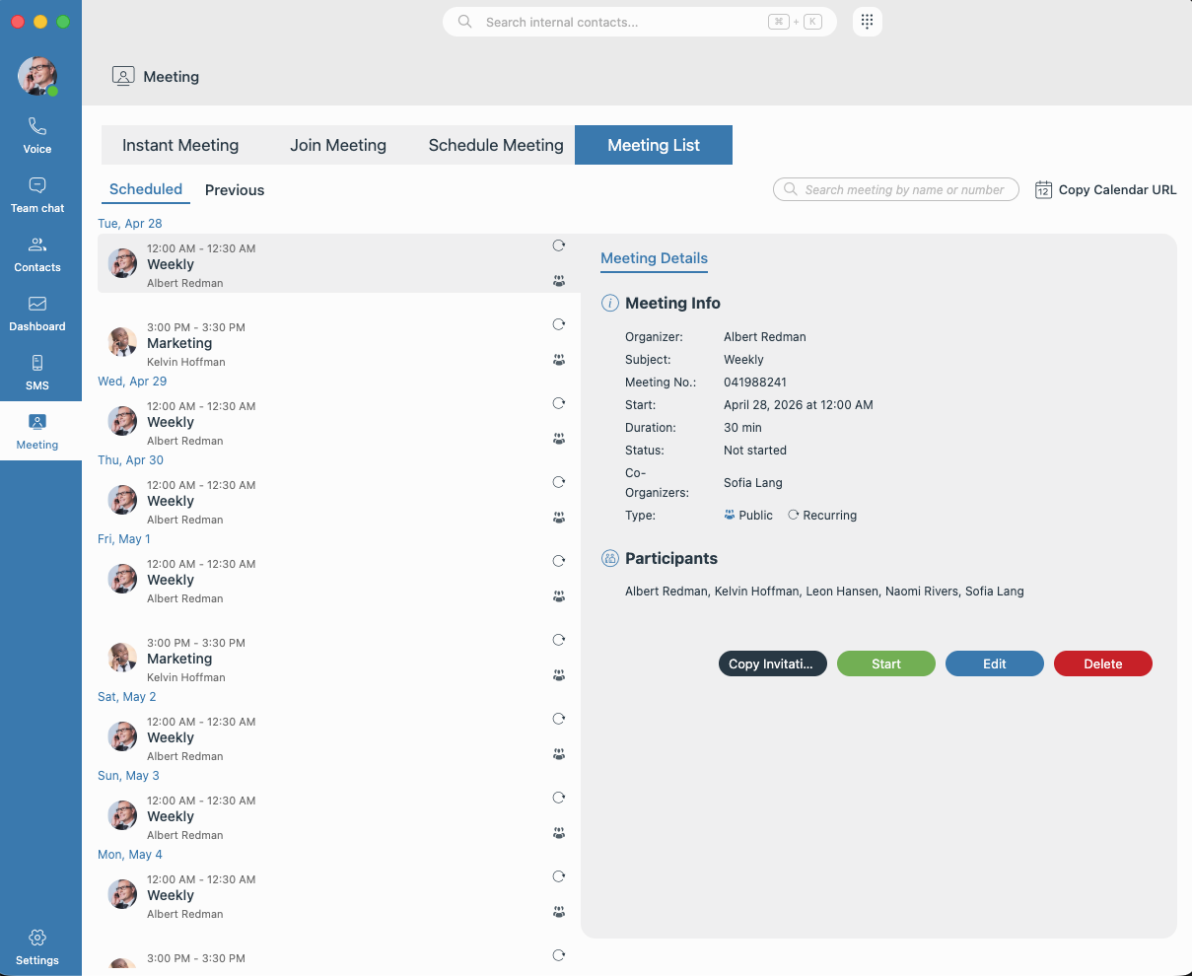
Task: Open the Schedule Meeting tab
Action: (496, 145)
